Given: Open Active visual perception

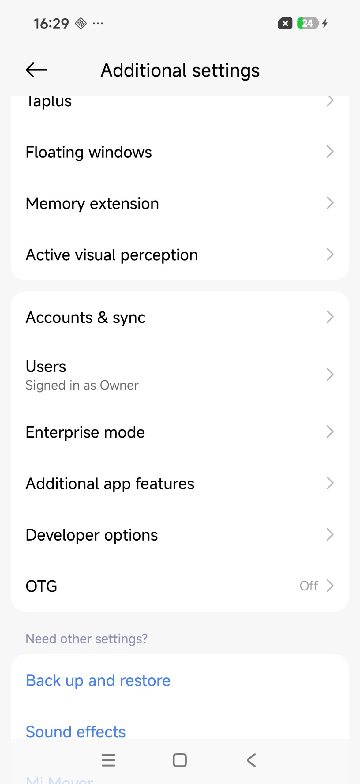Looking at the screenshot, I should click(180, 255).
